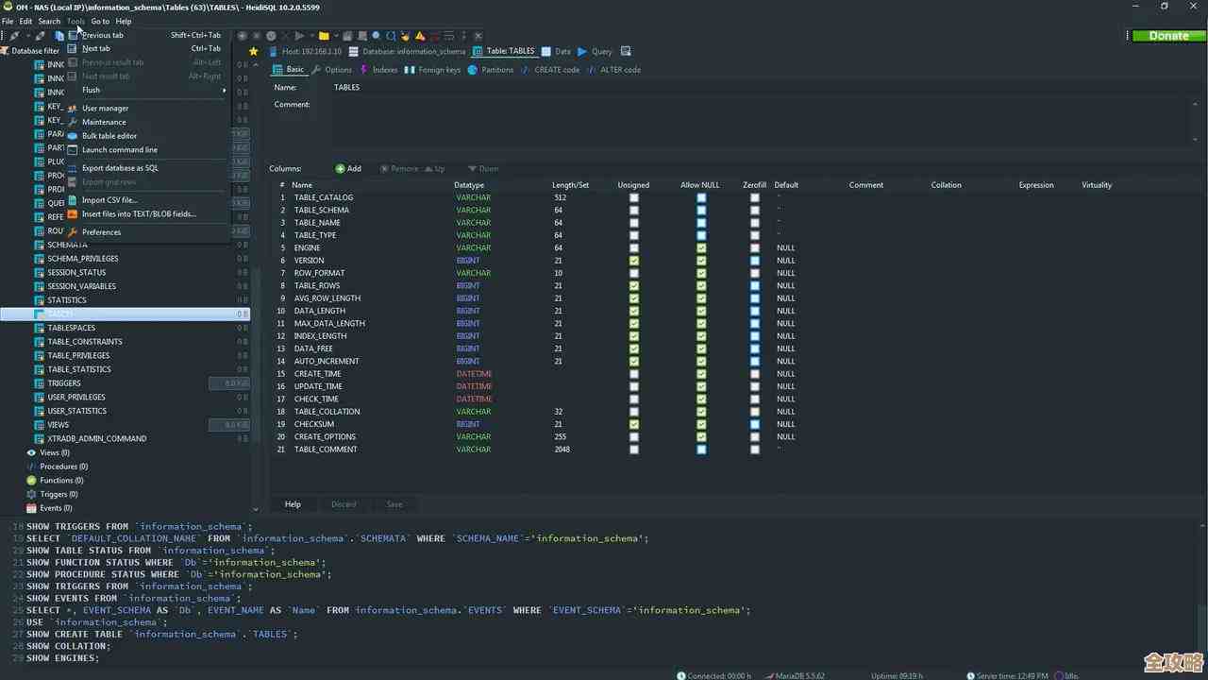1208x680 pixels.
Task: Click the Views eye icon in tree
Action: (31, 453)
